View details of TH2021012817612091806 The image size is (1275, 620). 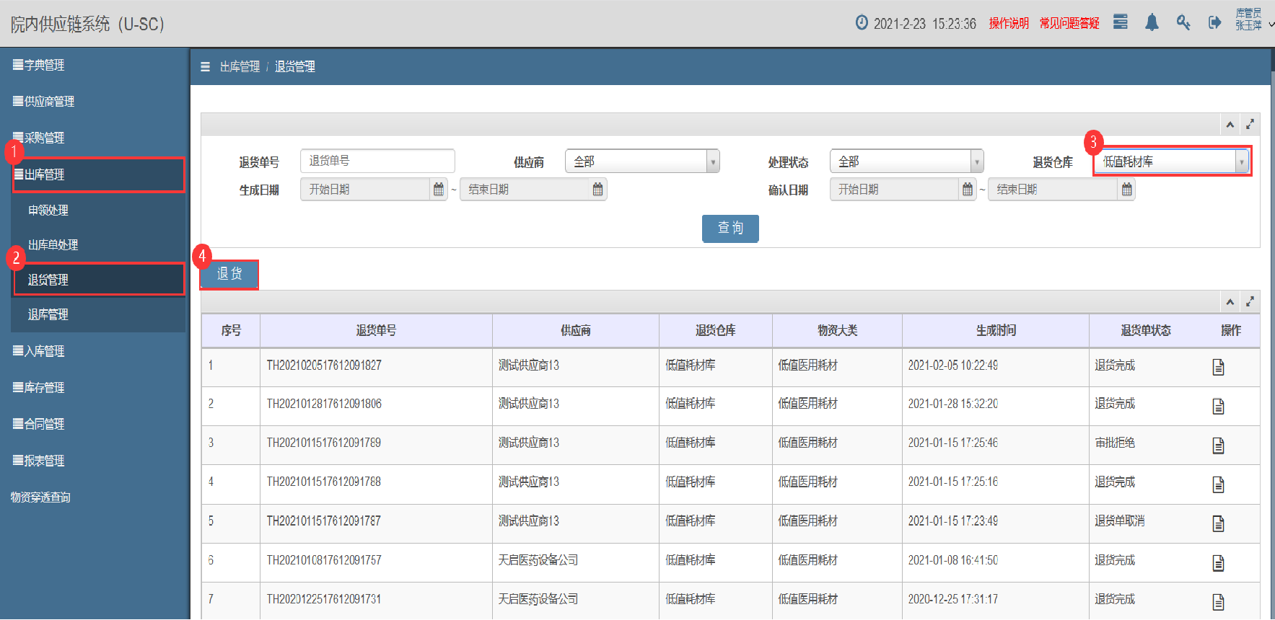1219,406
